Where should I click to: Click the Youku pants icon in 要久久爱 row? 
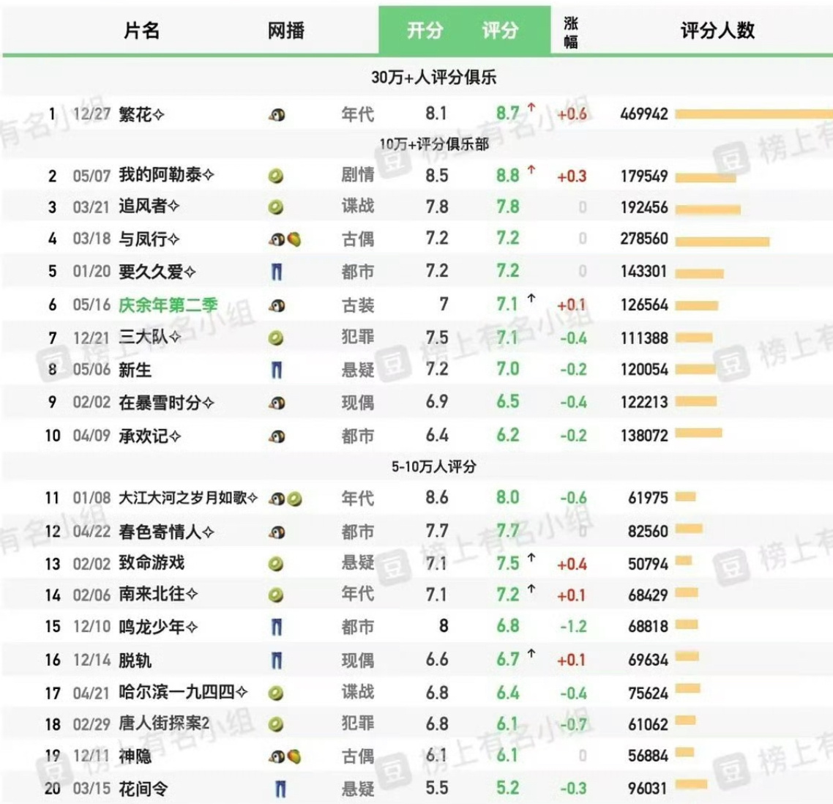(276, 272)
